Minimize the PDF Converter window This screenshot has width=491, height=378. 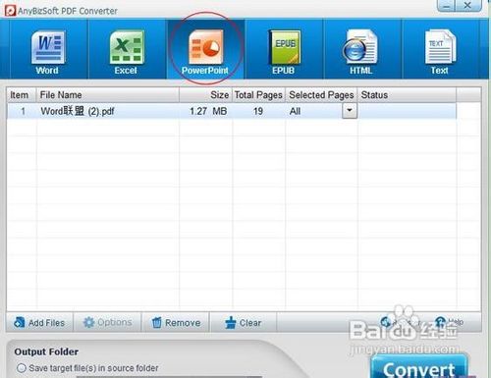tap(446, 6)
